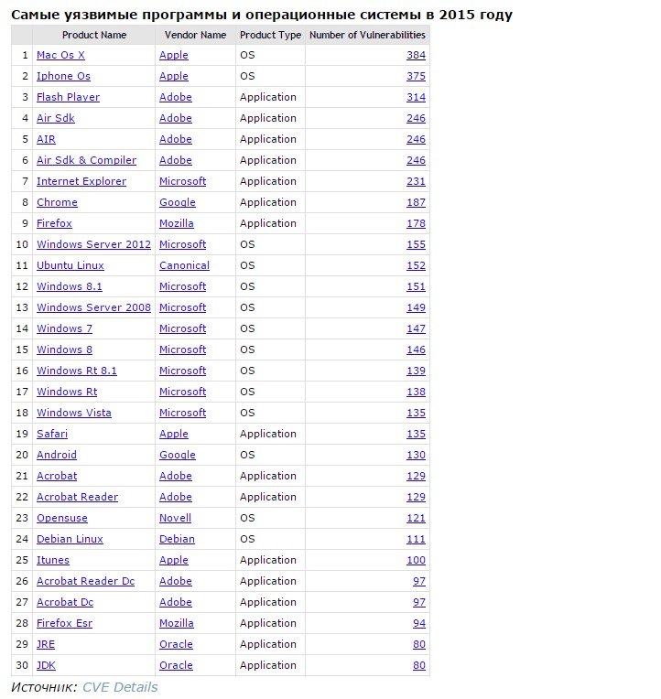The image size is (661, 699).
Task: Open the Ubuntu Linux product link
Action: 70,265
